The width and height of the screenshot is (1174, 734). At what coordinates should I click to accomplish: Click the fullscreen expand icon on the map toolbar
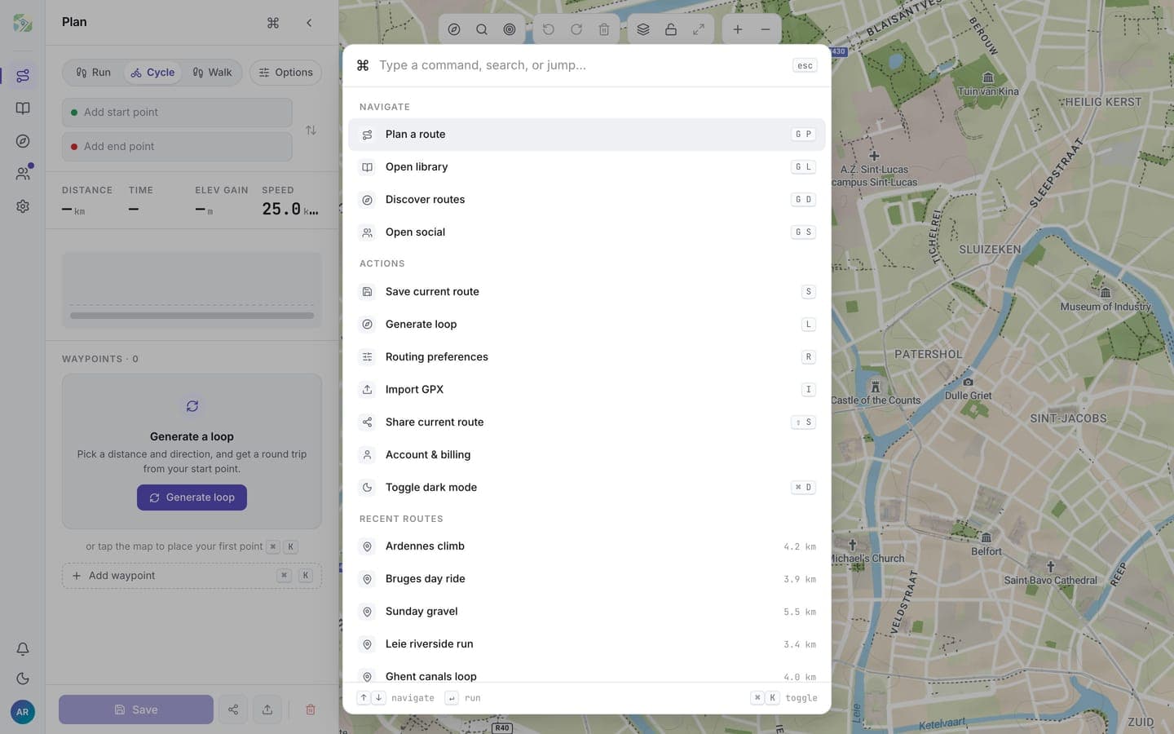tap(699, 29)
